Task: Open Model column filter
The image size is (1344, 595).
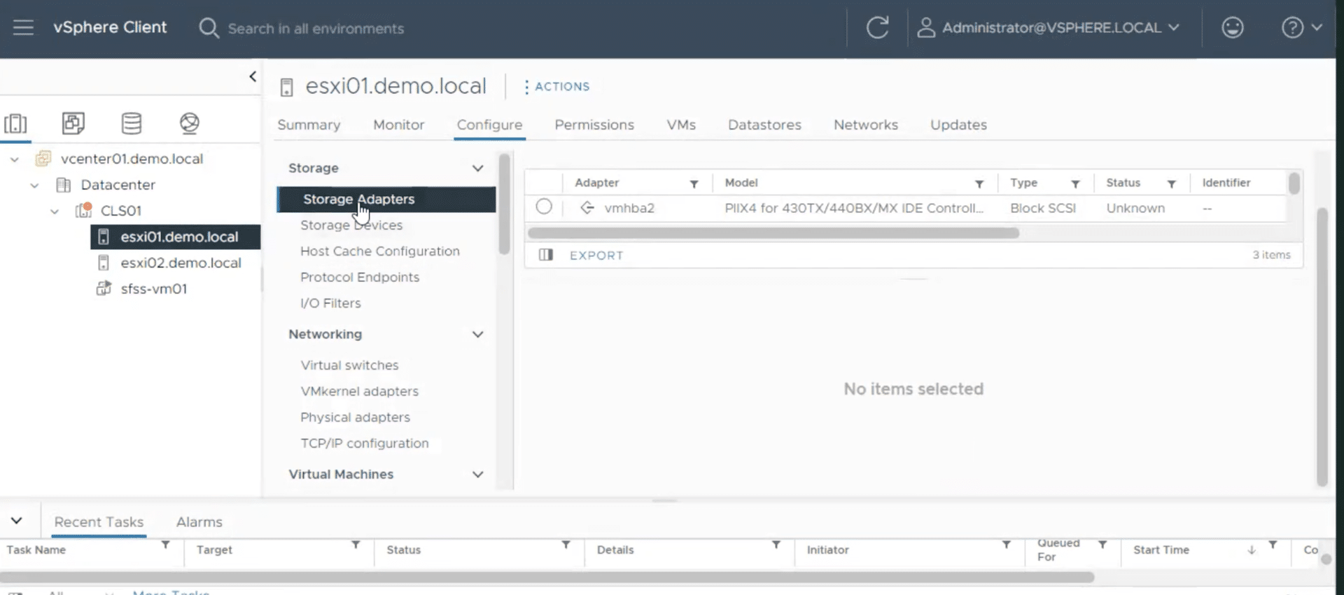Action: [x=979, y=183]
